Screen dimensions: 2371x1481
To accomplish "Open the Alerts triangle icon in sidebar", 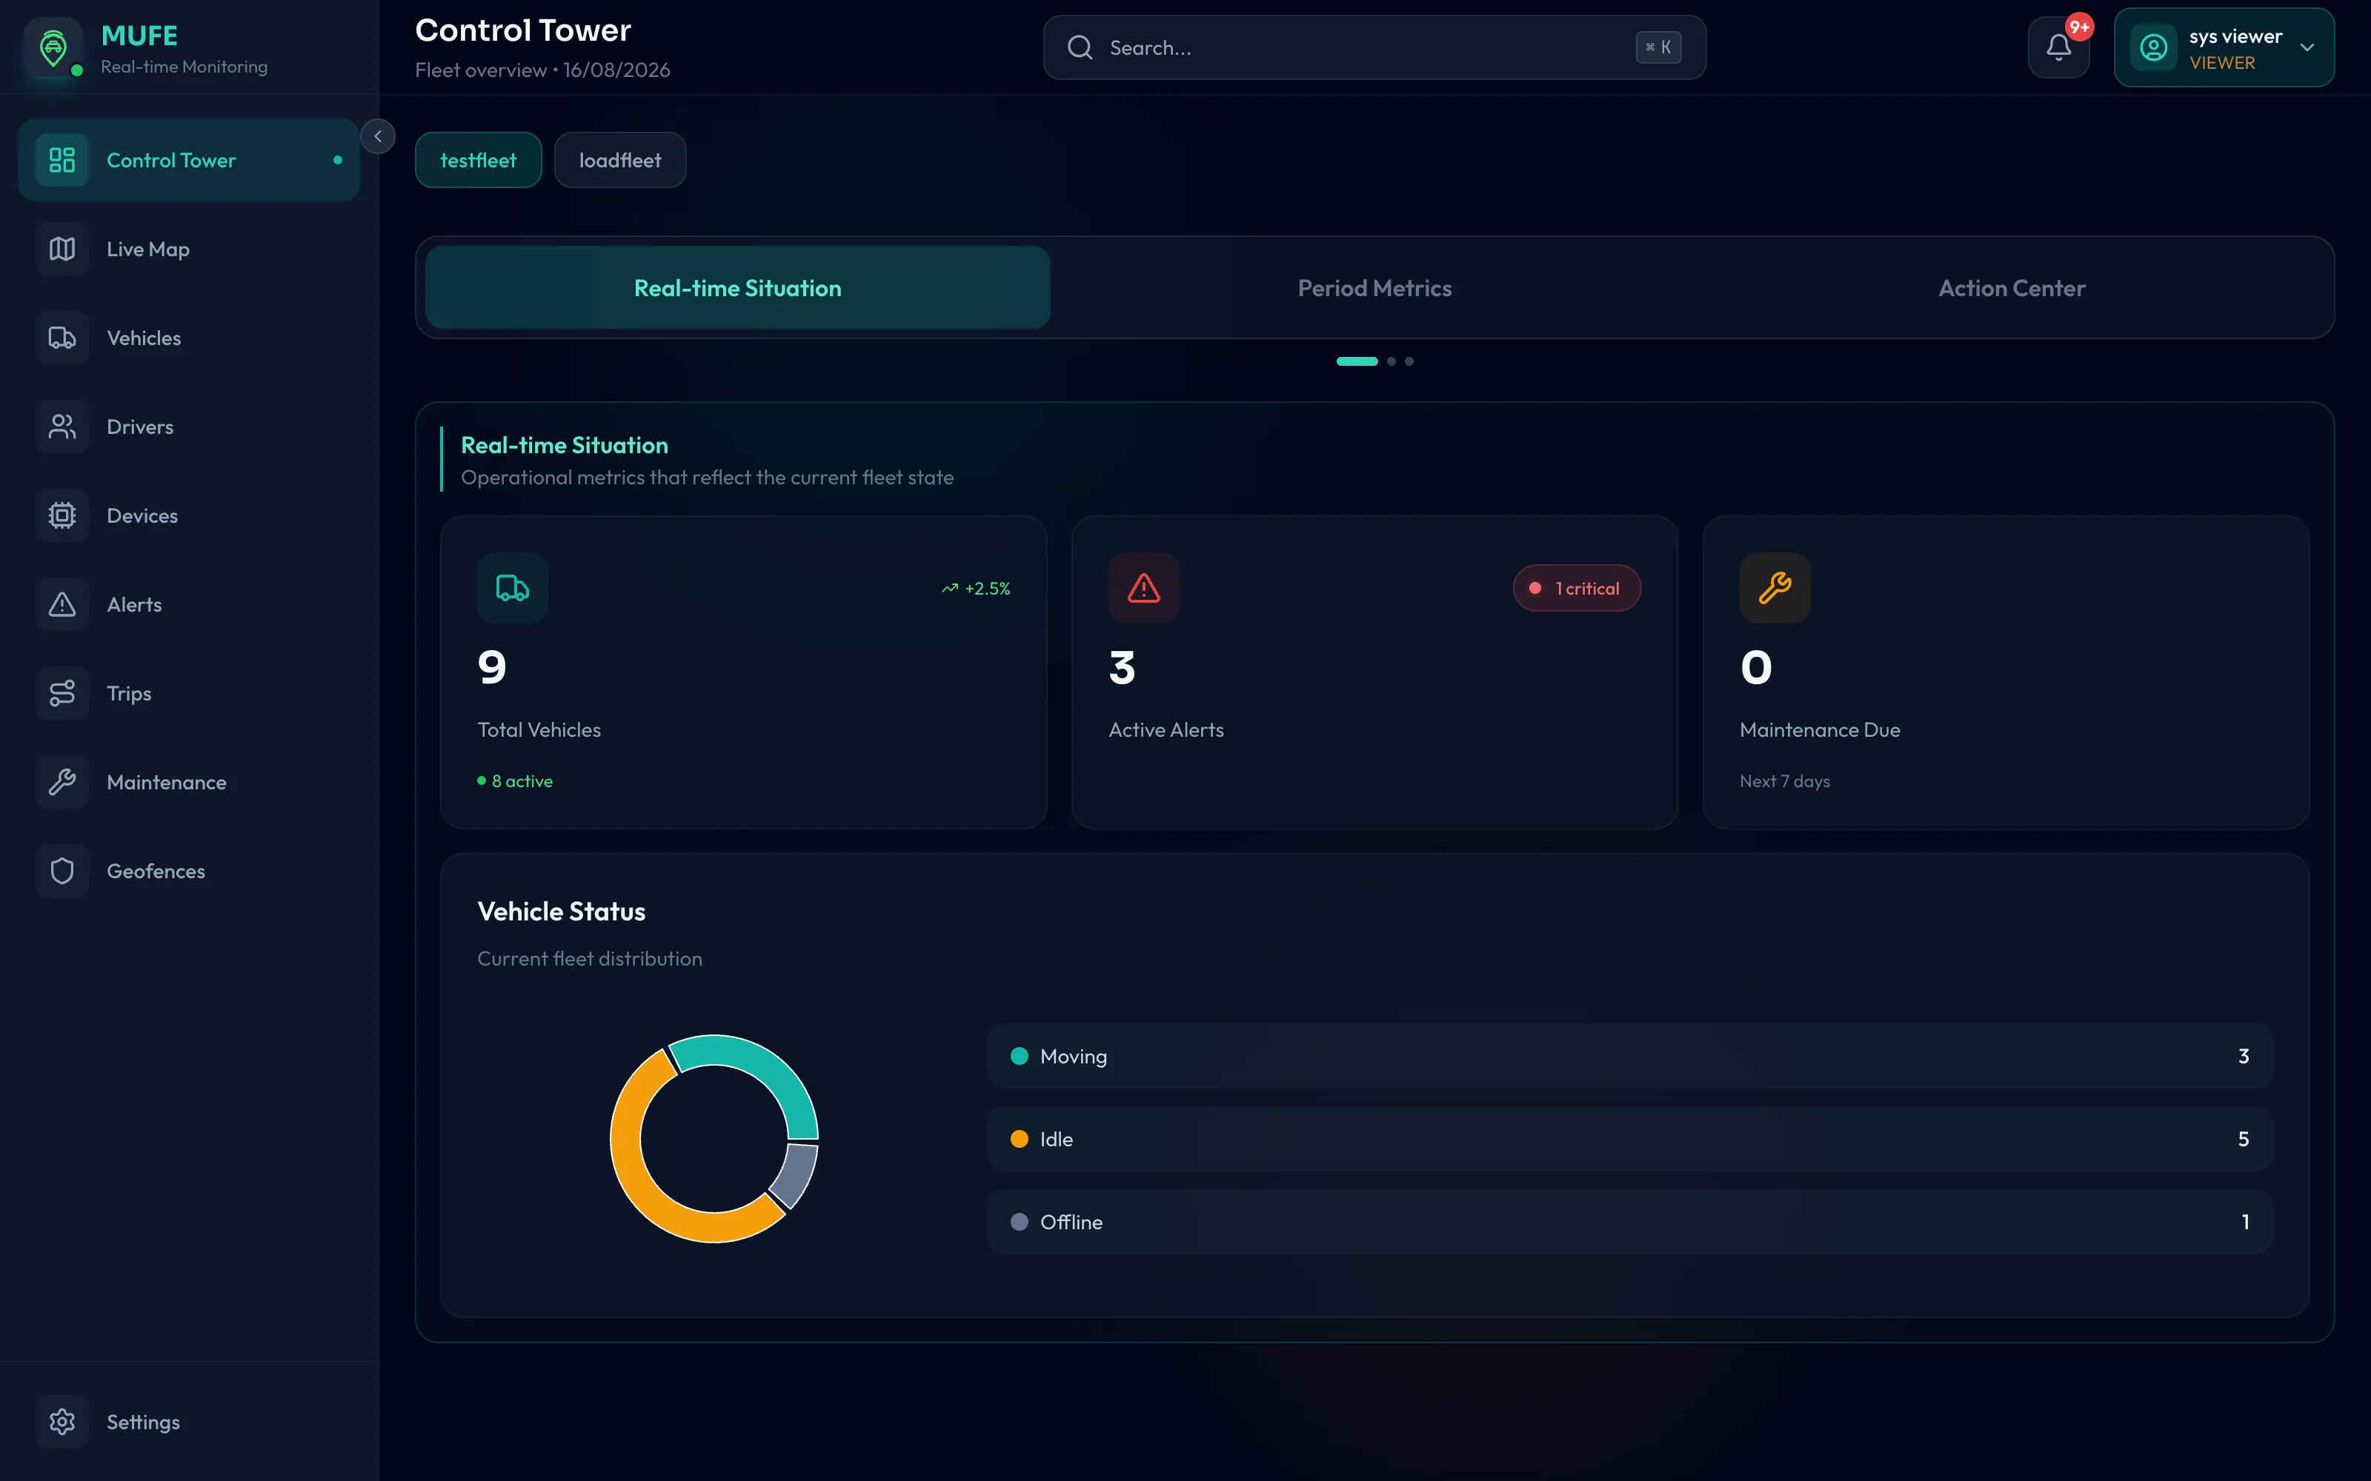I will 61,604.
